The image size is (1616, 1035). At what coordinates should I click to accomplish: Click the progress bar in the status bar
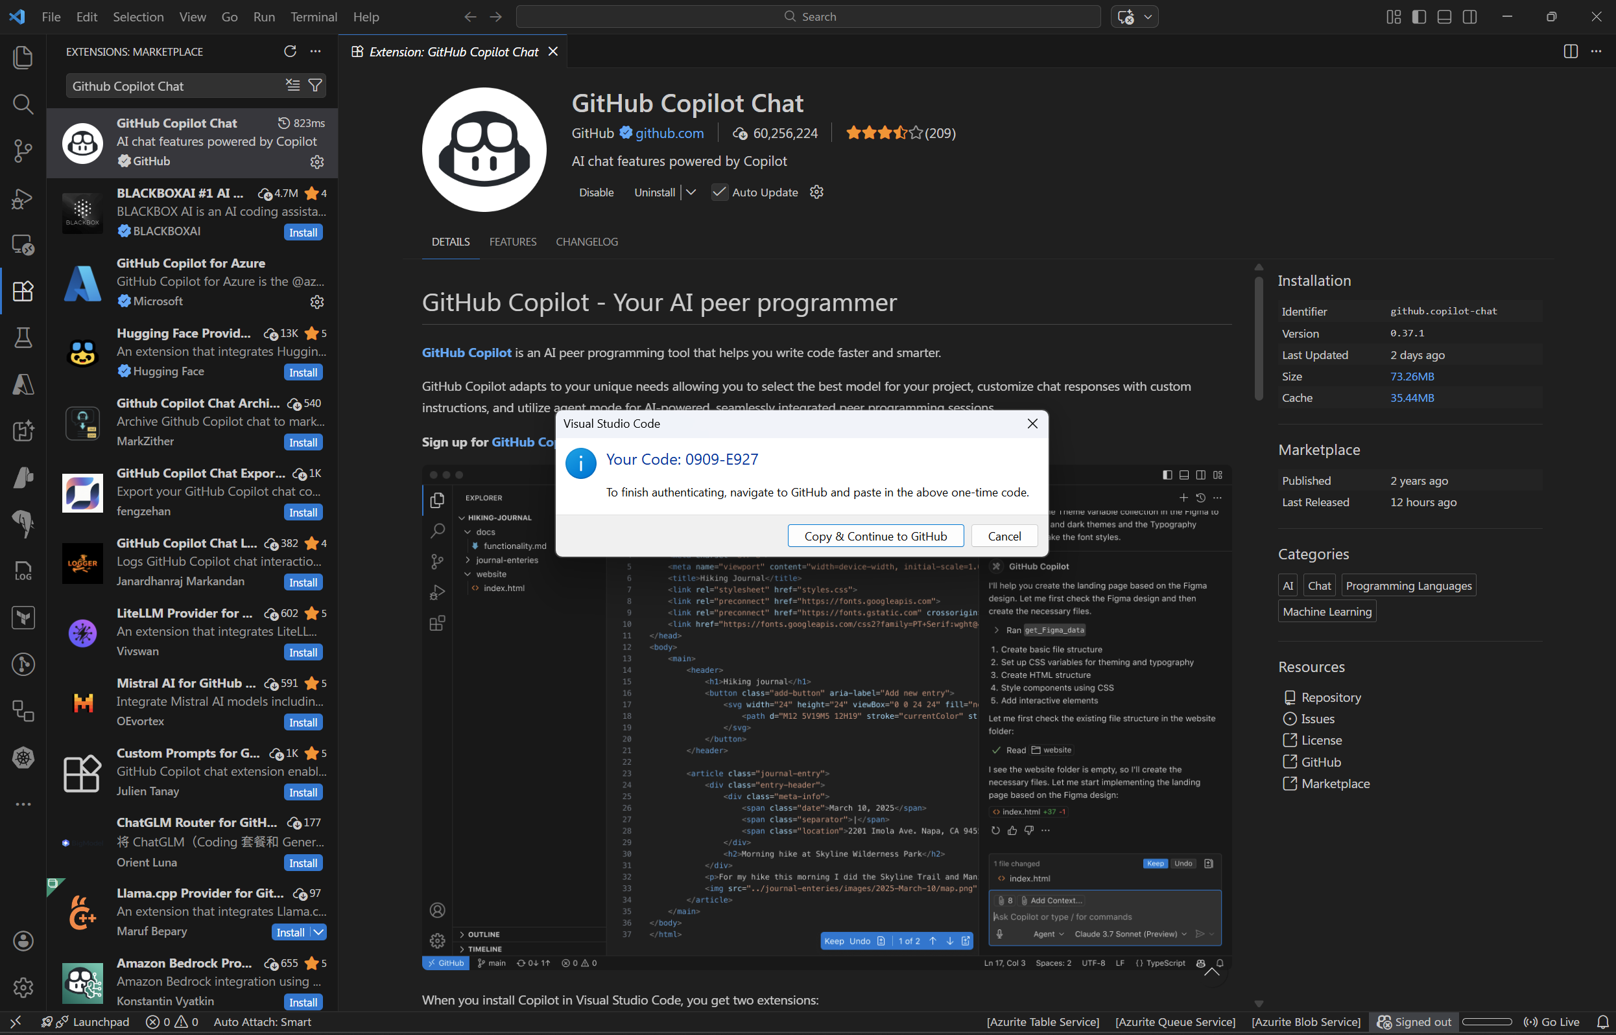1486,1021
